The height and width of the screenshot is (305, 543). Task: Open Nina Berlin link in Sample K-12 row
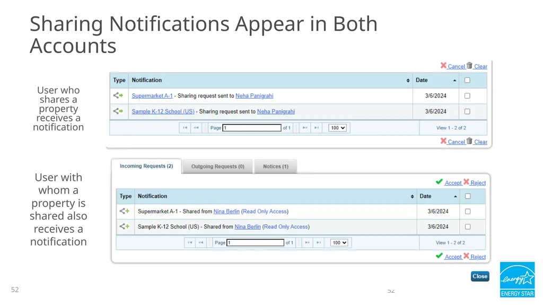tap(248, 226)
